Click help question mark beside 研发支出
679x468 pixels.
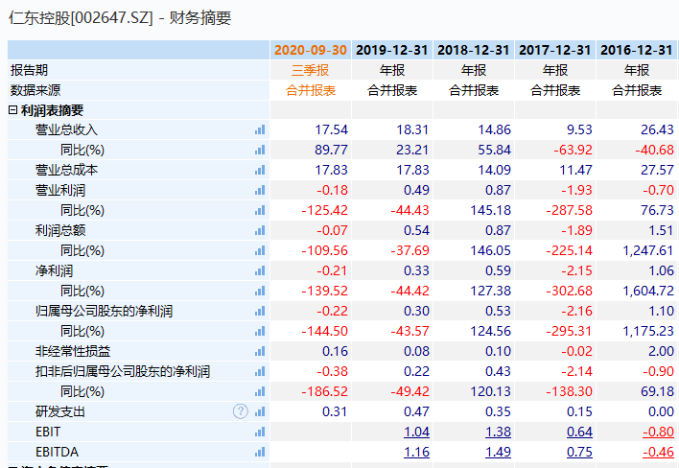[x=241, y=411]
